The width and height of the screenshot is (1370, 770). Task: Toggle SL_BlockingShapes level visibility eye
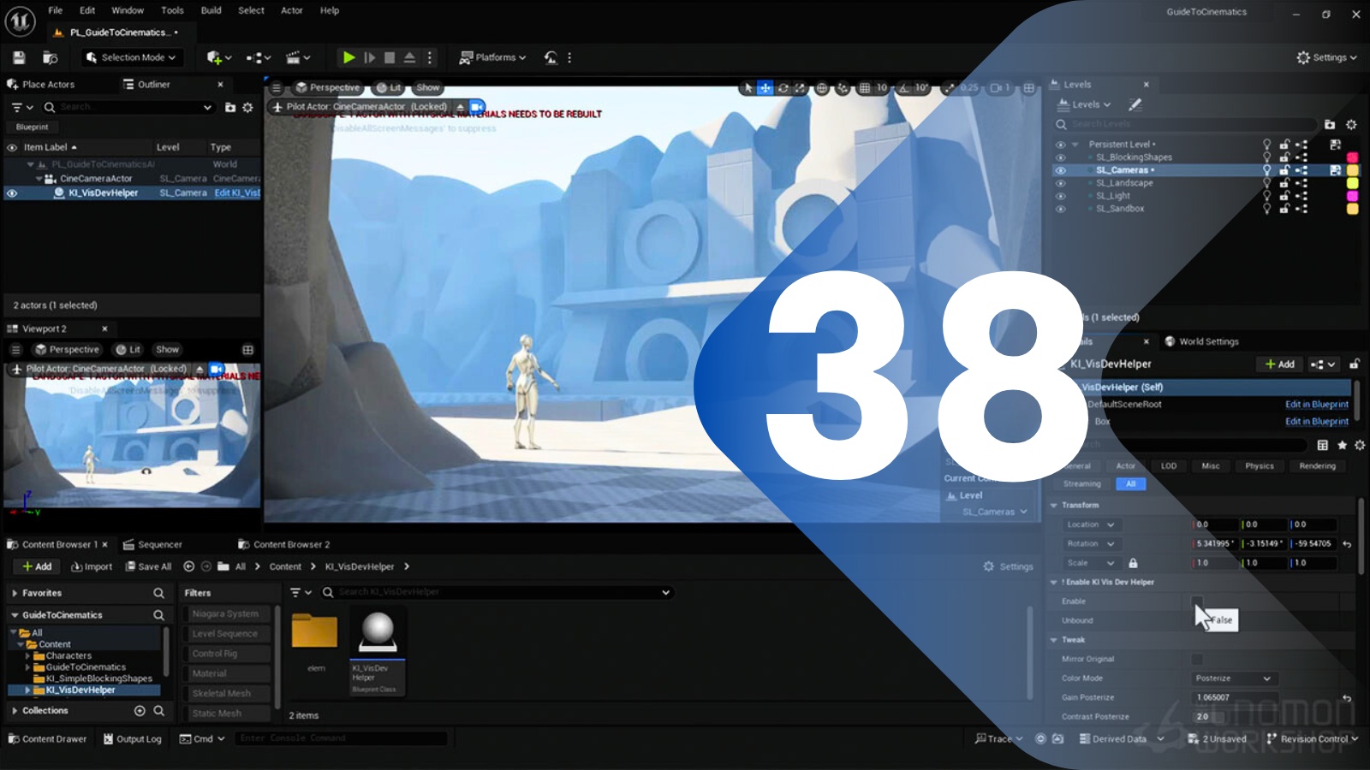[x=1060, y=157]
